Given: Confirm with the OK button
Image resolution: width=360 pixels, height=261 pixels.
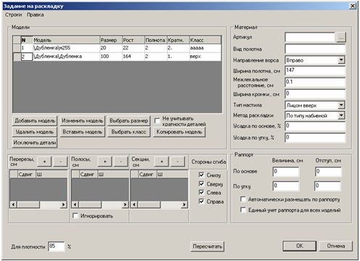Looking at the screenshot, I should point(300,246).
